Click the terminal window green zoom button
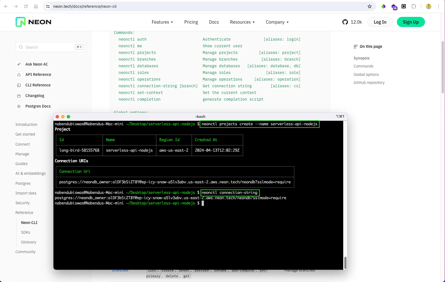 68,117
